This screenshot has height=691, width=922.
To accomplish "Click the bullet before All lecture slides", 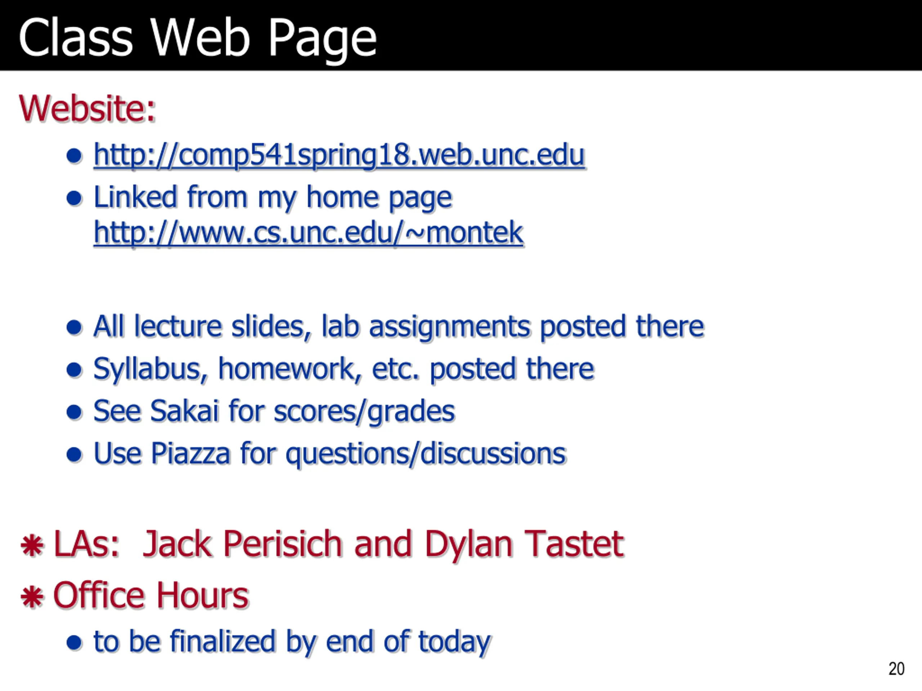I will tap(74, 328).
